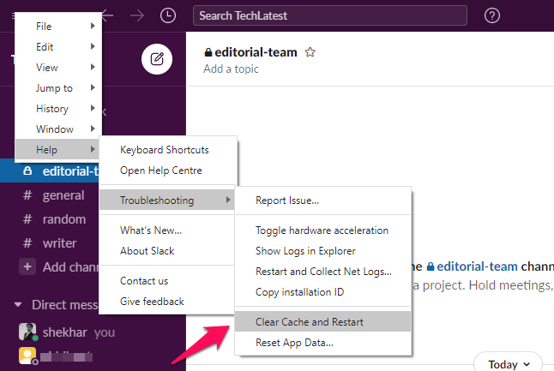Click the Search TechLatest field
This screenshot has height=371, width=554.
coord(330,15)
